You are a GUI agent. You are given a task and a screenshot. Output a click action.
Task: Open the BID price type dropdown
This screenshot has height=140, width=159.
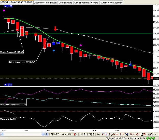coord(70,134)
